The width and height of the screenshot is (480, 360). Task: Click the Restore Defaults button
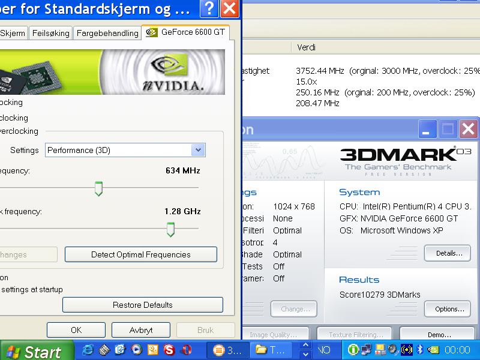(143, 305)
